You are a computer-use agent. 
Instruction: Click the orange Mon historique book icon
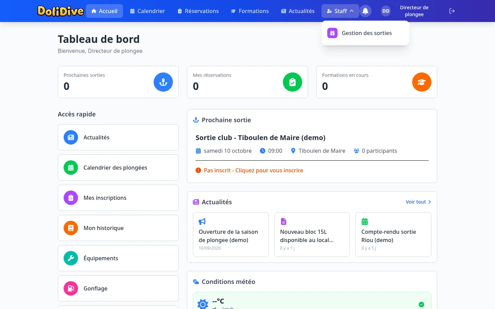coord(71,228)
